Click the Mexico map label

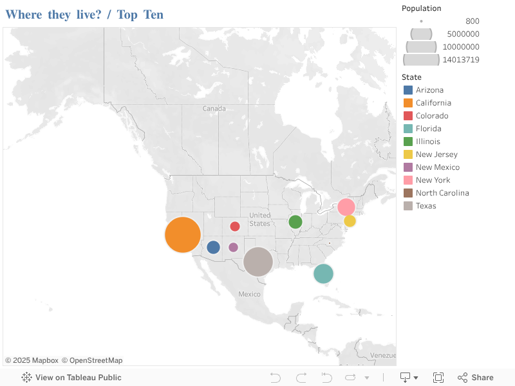click(x=249, y=294)
